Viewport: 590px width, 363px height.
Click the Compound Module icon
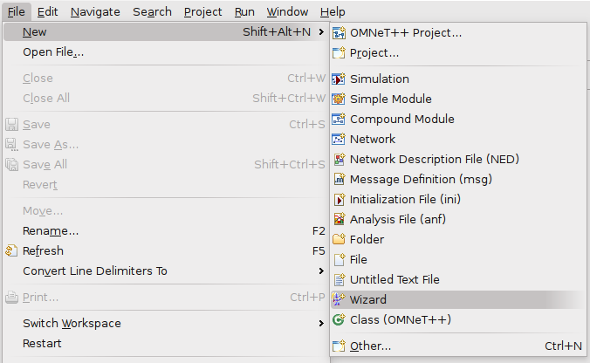coord(339,120)
